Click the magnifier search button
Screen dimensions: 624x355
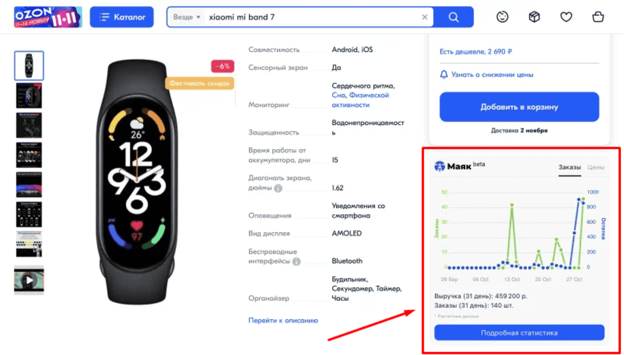pos(453,17)
